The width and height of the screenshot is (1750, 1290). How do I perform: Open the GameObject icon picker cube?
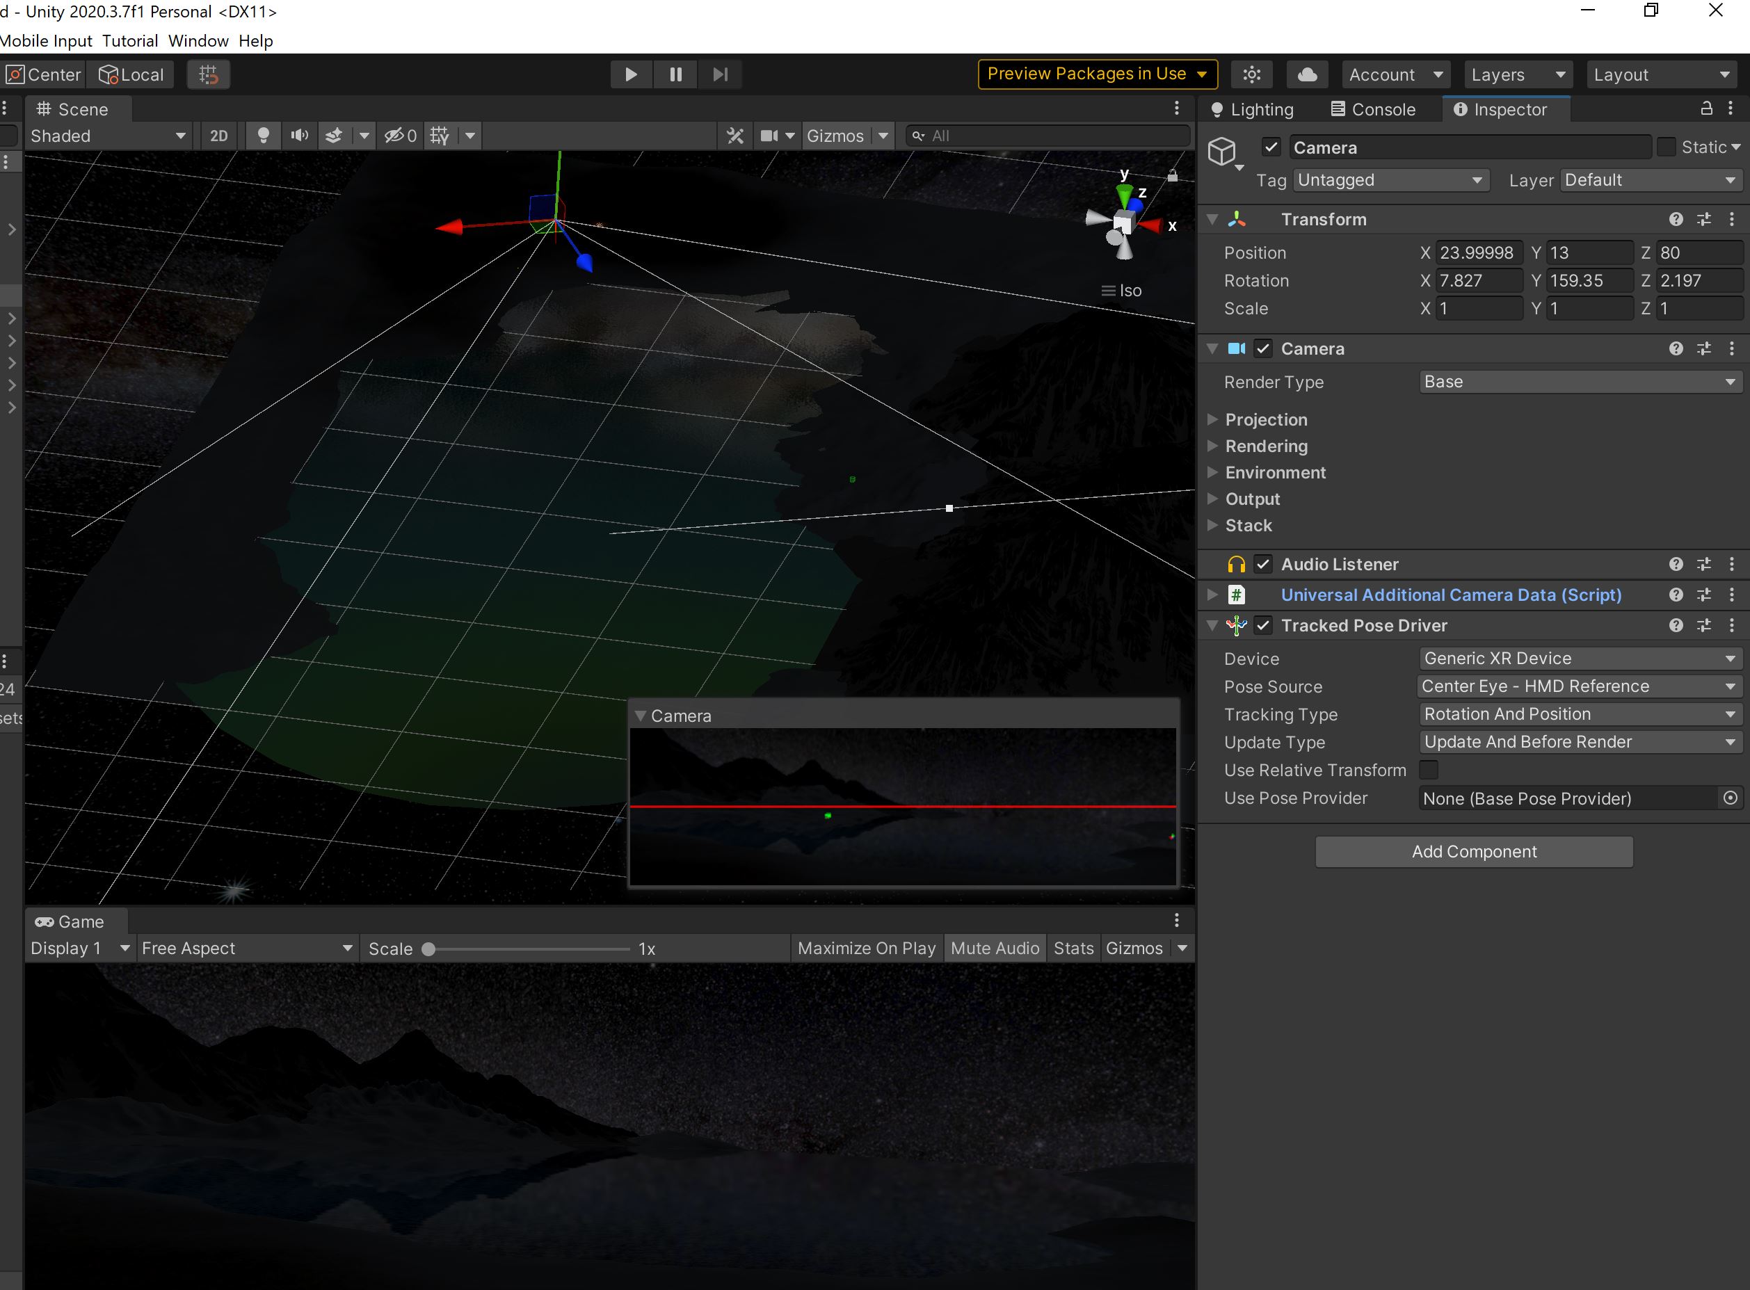point(1223,151)
